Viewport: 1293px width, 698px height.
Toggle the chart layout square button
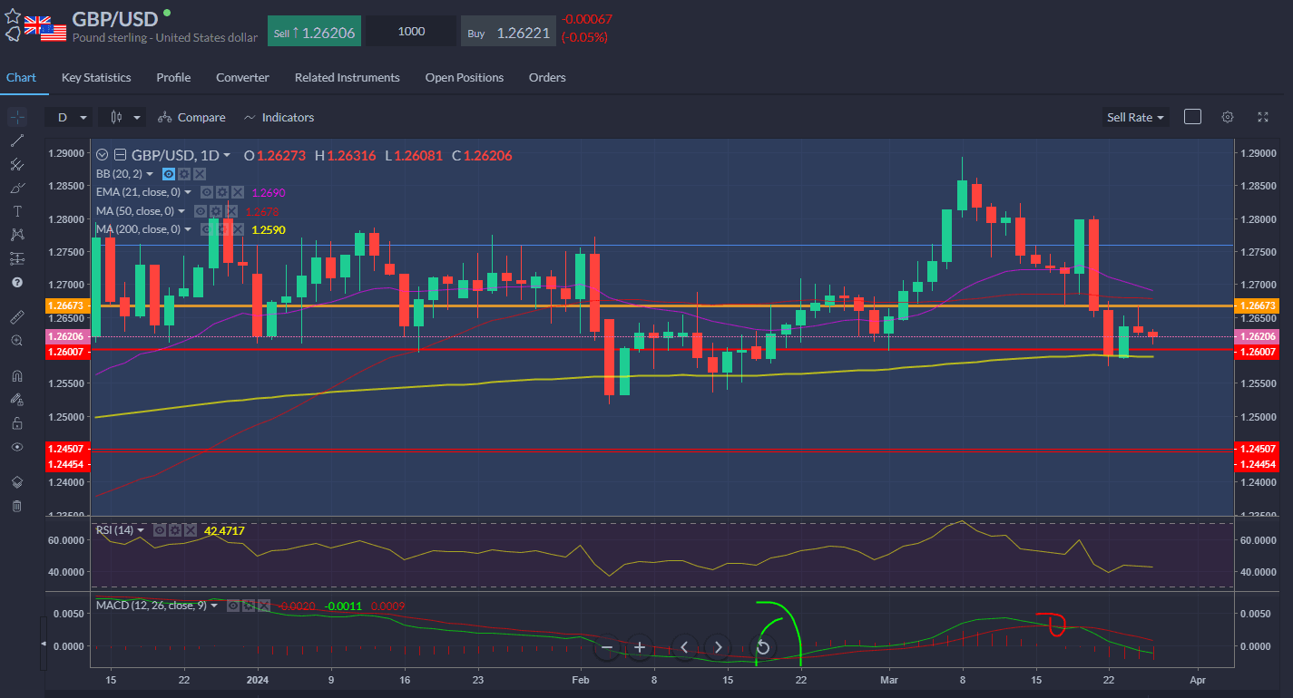pos(1192,117)
